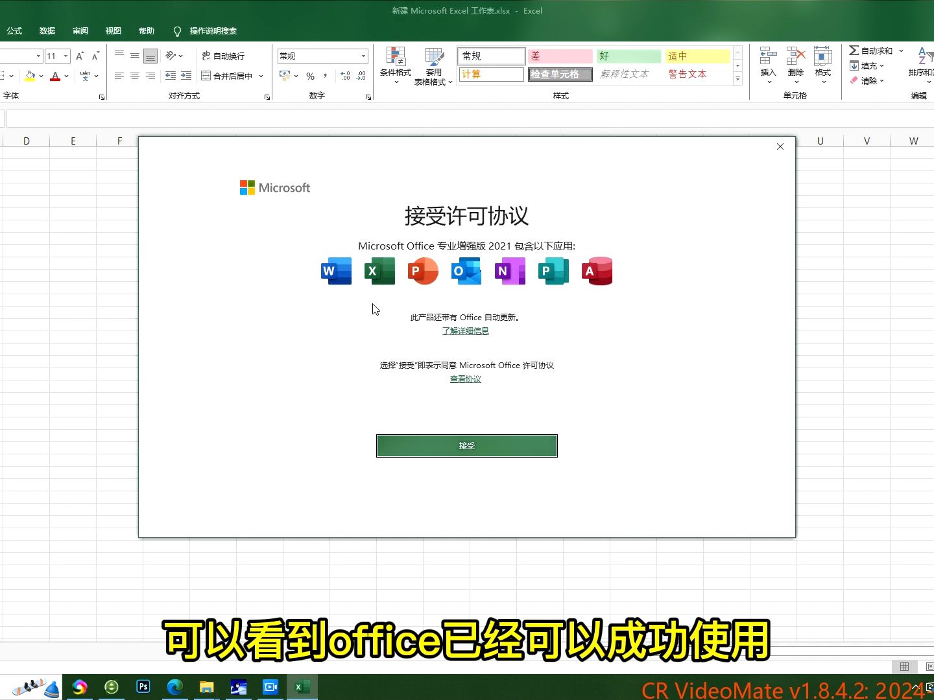The image size is (934, 700).
Task: Apply the Good (好) cell style
Action: pyautogui.click(x=629, y=56)
